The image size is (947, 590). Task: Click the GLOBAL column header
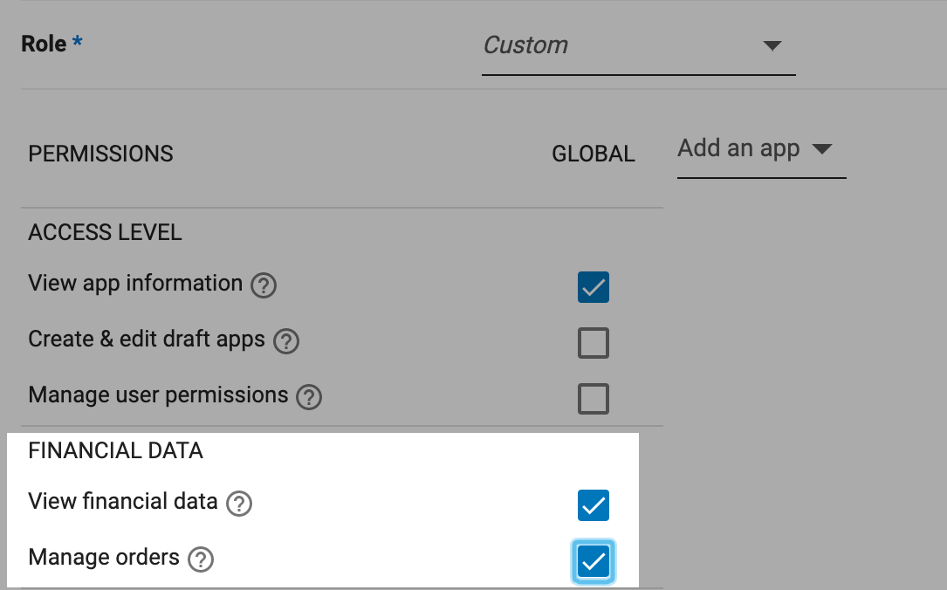pos(594,154)
